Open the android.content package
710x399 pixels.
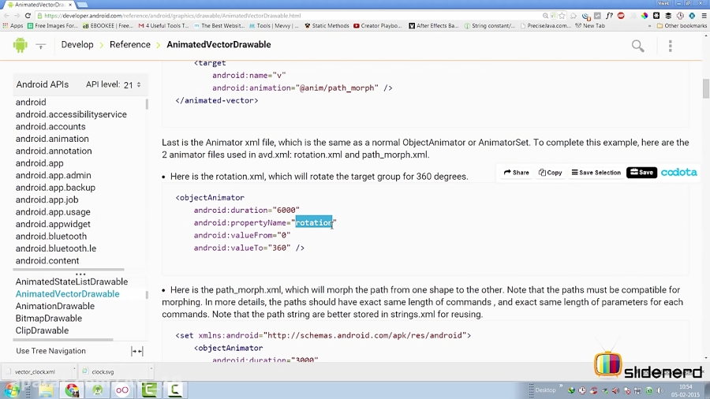(x=47, y=261)
